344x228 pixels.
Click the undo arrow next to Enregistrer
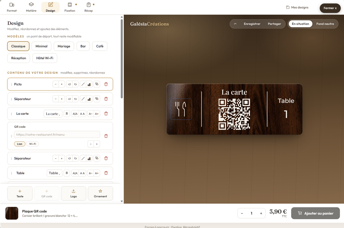(235, 24)
